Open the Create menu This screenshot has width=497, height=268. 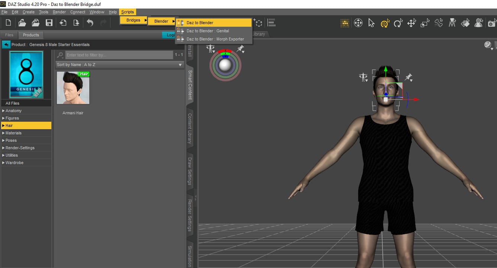coord(29,12)
